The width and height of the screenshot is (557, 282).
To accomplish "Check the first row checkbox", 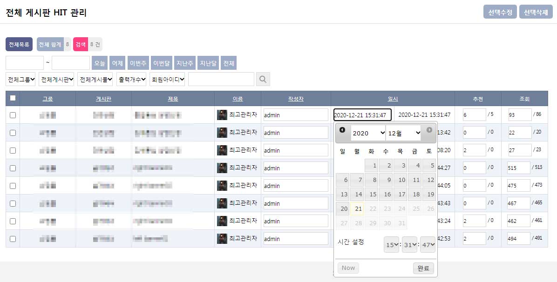I will 13,115.
